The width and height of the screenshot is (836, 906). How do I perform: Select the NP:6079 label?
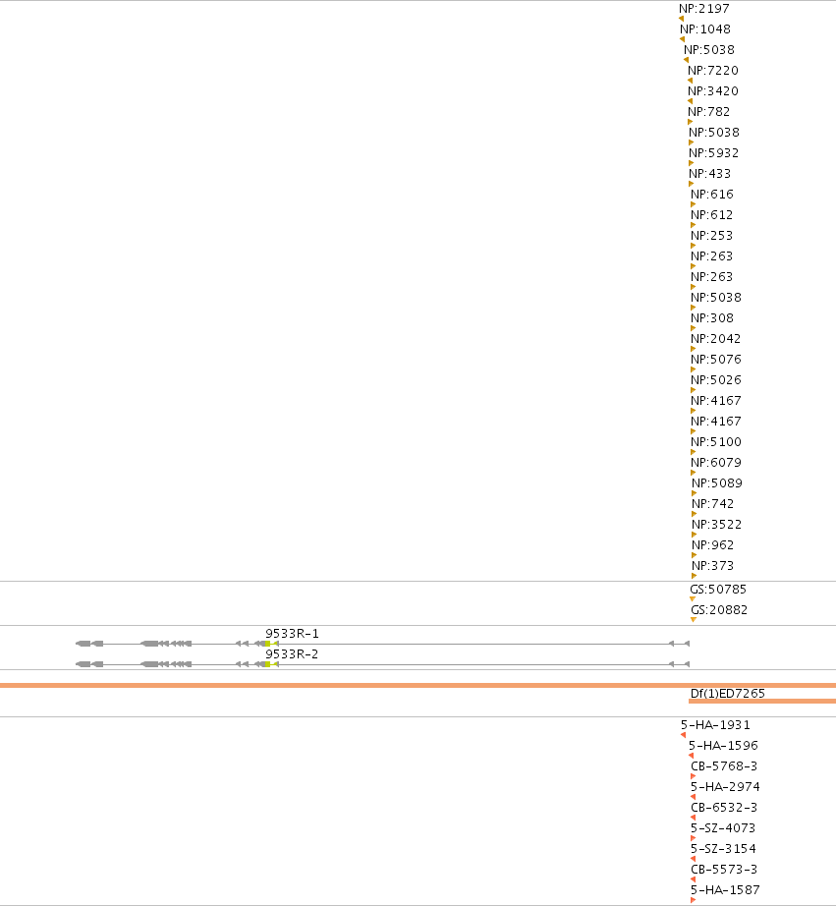coord(716,463)
